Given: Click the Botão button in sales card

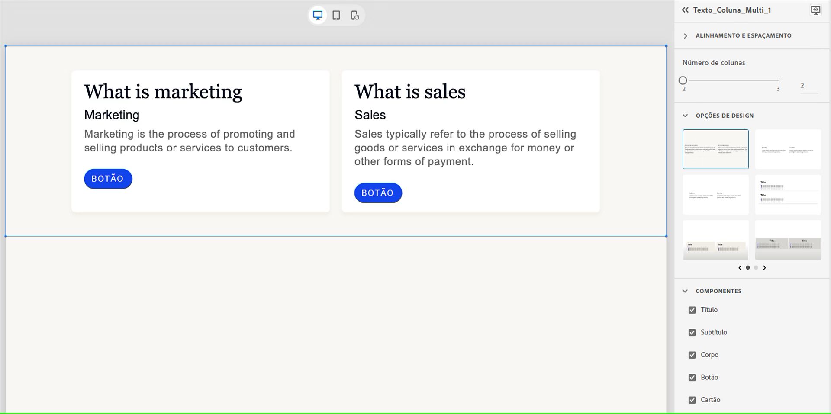Looking at the screenshot, I should tap(378, 193).
